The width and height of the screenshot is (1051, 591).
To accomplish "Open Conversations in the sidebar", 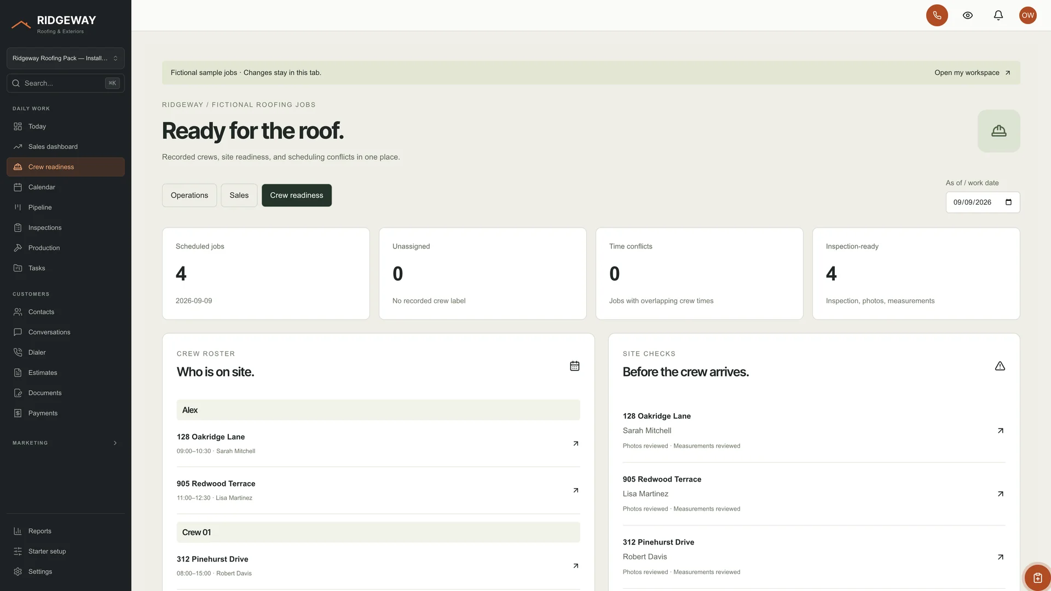I will pos(66,332).
